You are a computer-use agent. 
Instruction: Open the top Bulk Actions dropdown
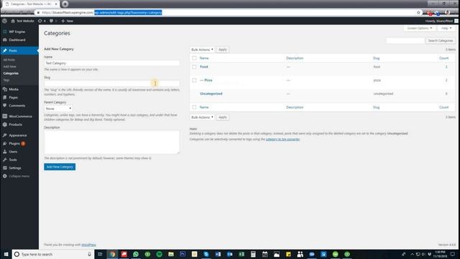tap(202, 50)
